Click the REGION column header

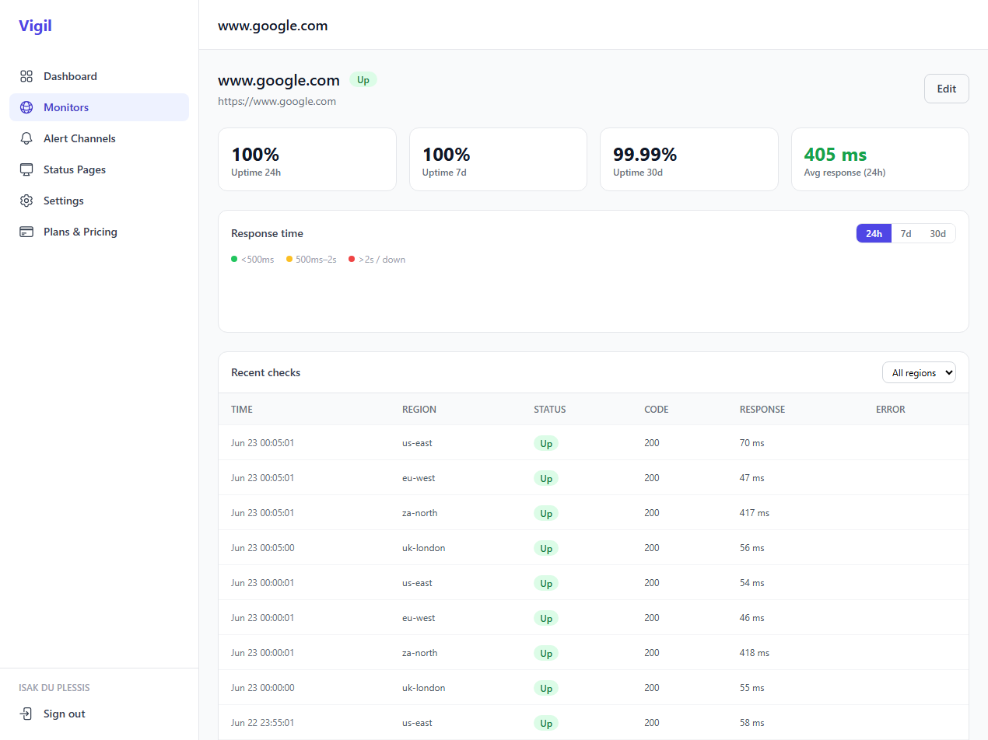coord(419,409)
